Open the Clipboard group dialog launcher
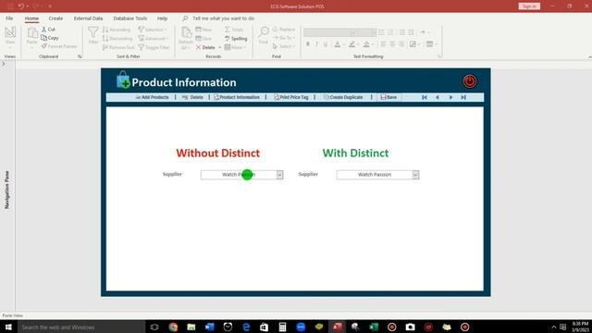This screenshot has width=592, height=333. (x=80, y=56)
